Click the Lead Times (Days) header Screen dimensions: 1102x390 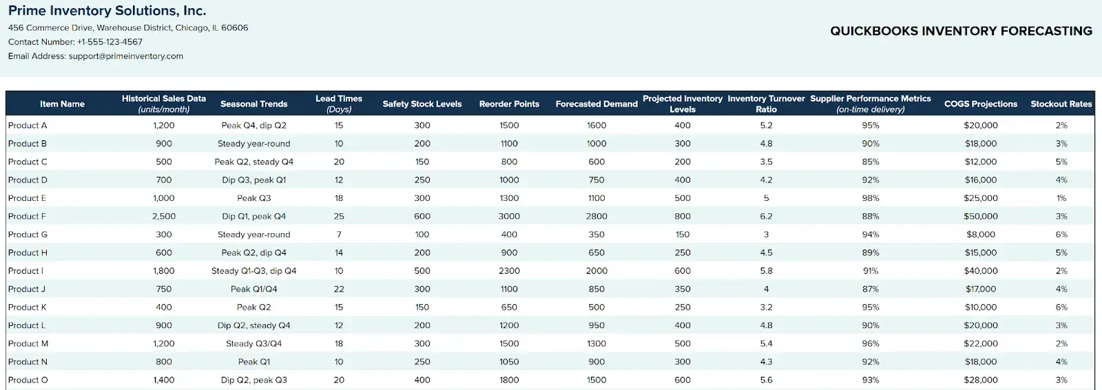tap(339, 104)
